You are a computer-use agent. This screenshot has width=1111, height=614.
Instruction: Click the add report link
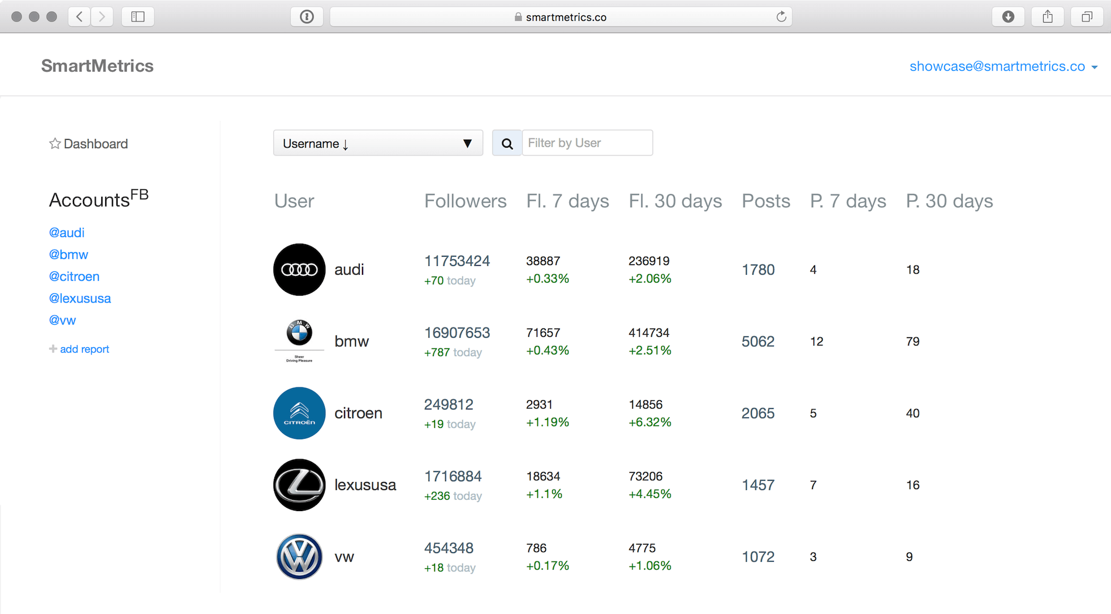click(84, 349)
